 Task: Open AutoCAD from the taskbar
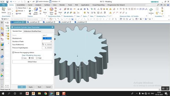pyautogui.click(x=27, y=94)
